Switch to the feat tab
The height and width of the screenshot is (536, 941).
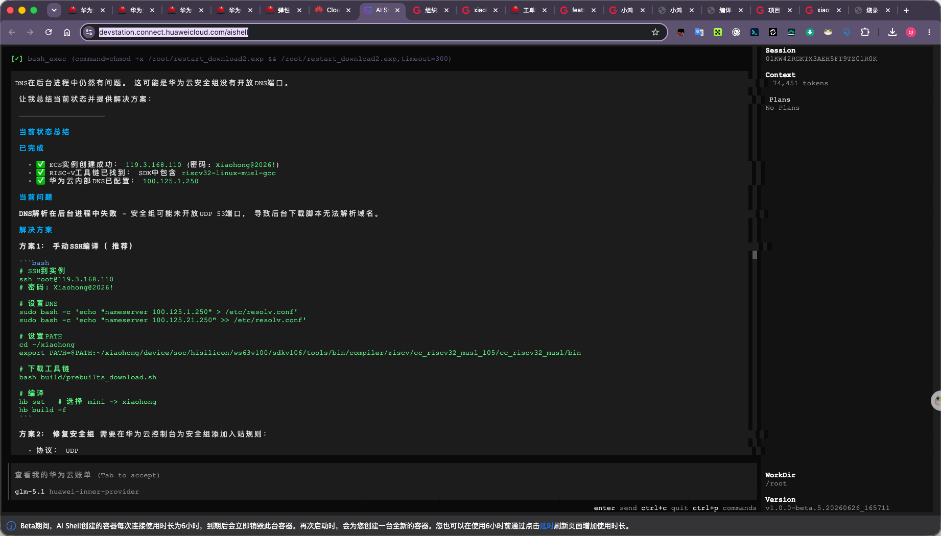pos(577,10)
